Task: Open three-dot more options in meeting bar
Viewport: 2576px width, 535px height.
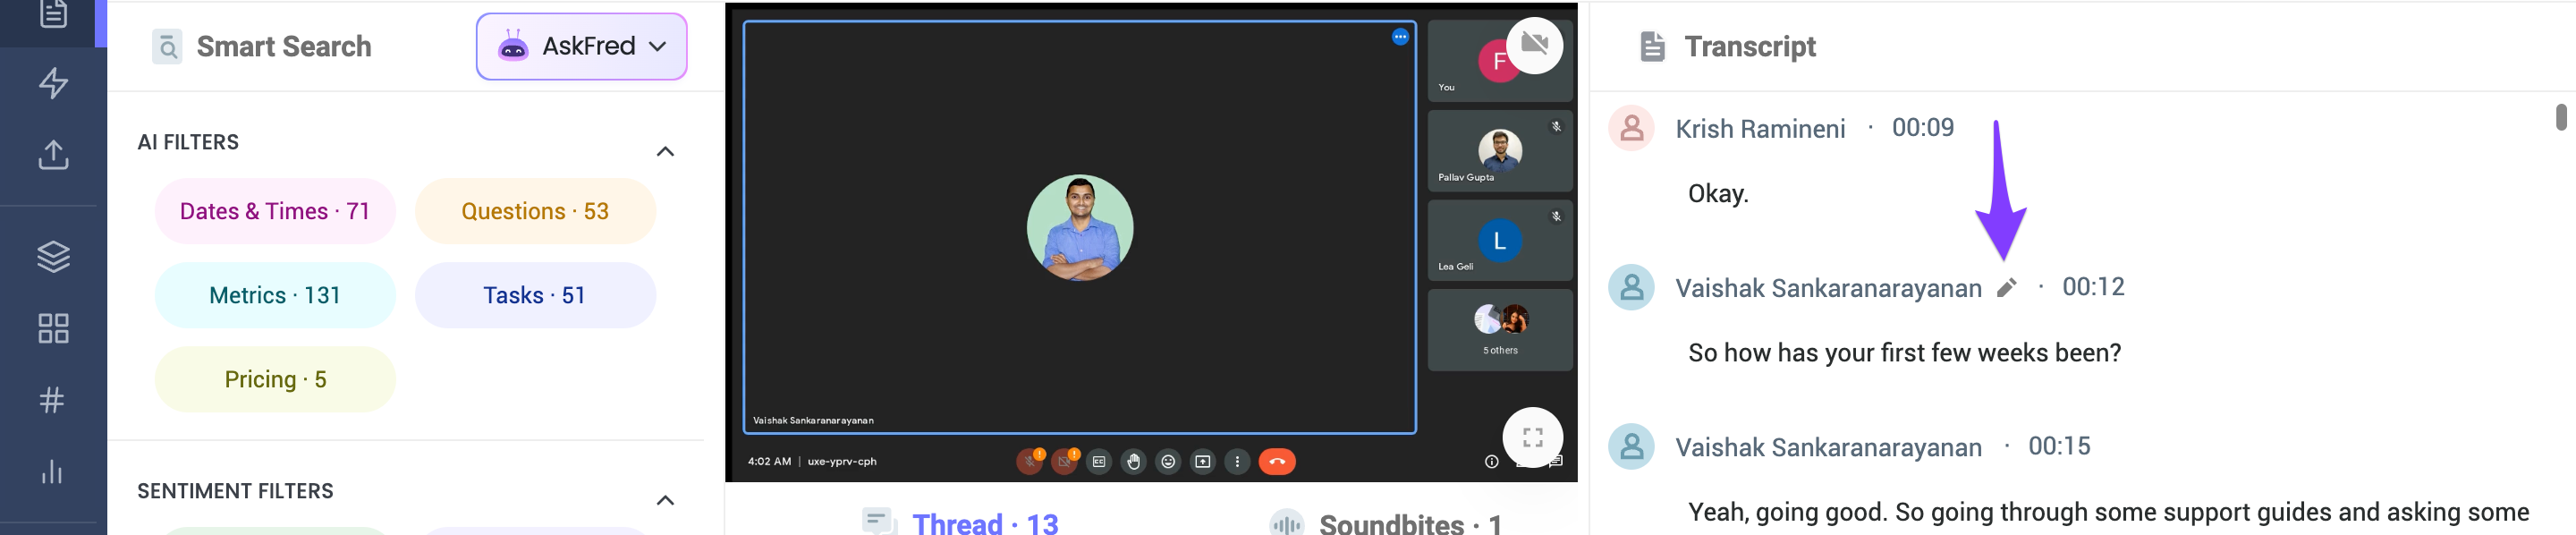Action: [1237, 461]
